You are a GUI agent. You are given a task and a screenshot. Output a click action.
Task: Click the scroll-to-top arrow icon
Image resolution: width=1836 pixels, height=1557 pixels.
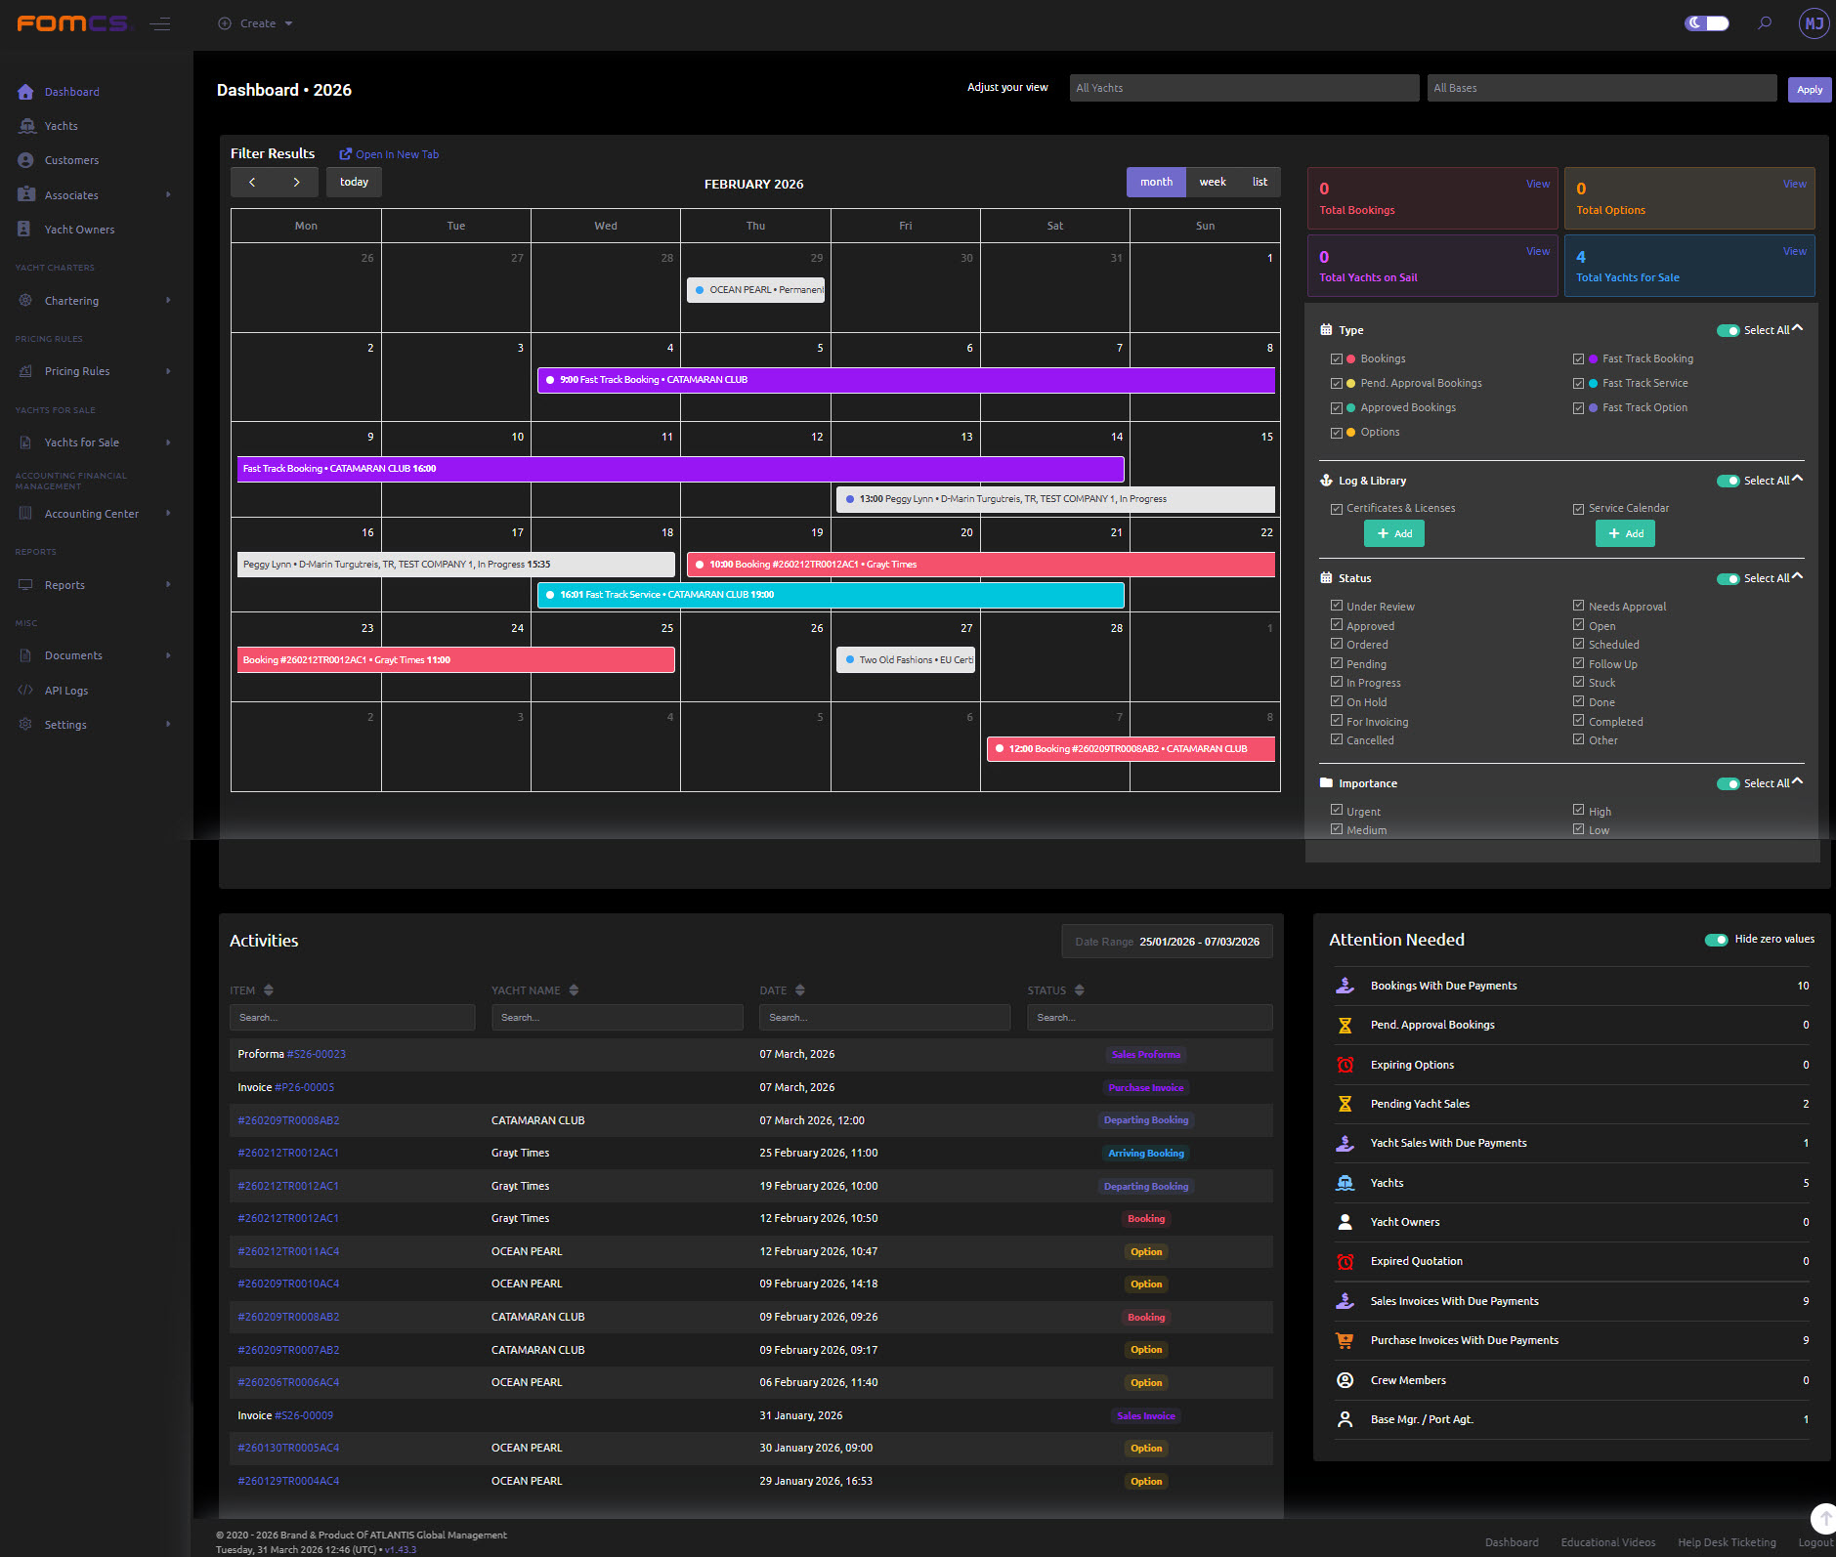1823,1519
